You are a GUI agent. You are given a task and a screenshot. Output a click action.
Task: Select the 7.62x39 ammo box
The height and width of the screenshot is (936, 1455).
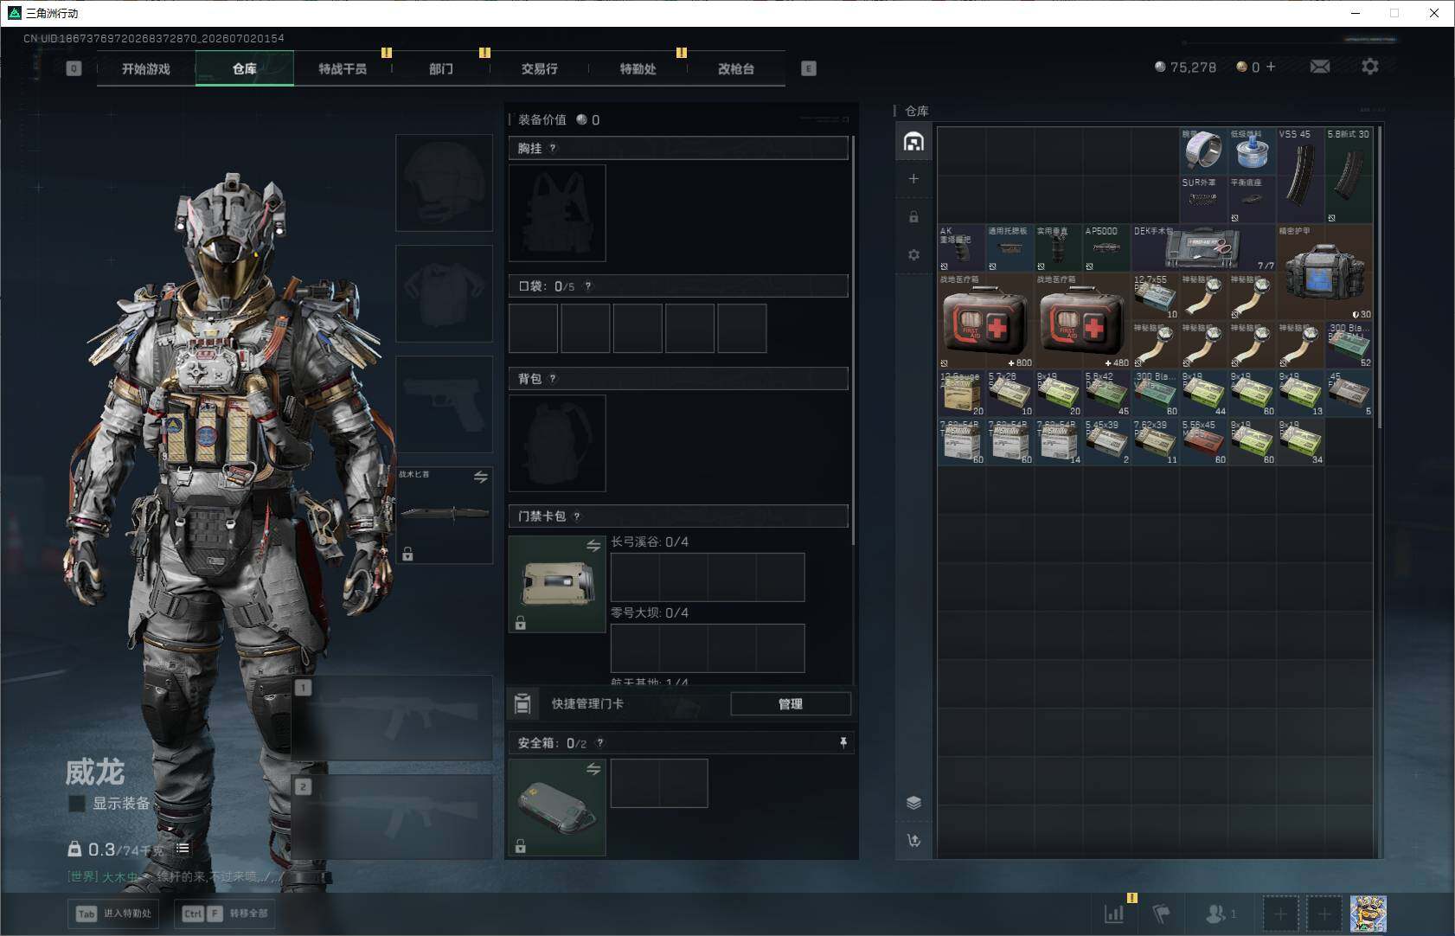pos(1155,442)
